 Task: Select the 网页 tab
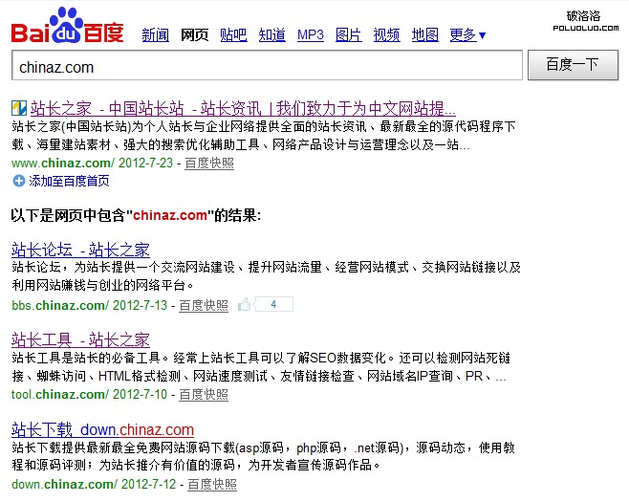(194, 35)
